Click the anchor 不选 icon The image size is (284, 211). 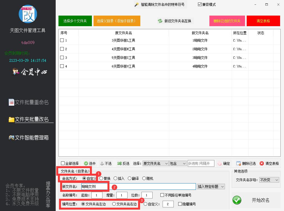coord(102,163)
